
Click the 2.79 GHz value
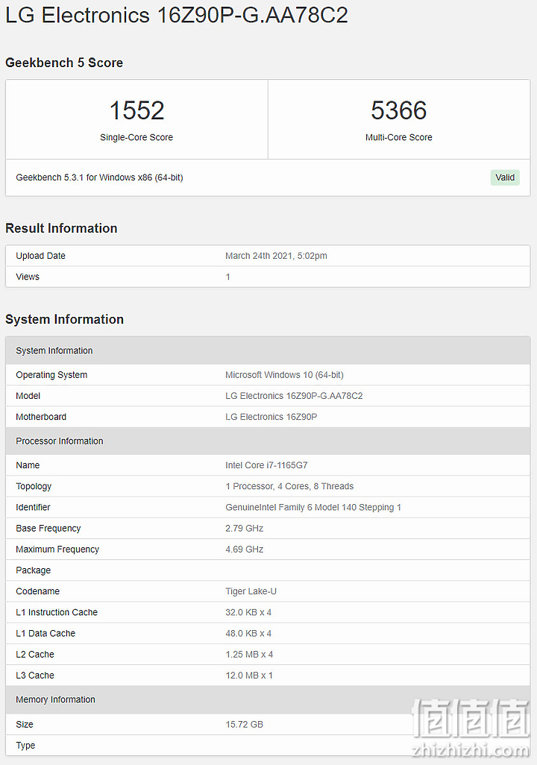point(244,529)
